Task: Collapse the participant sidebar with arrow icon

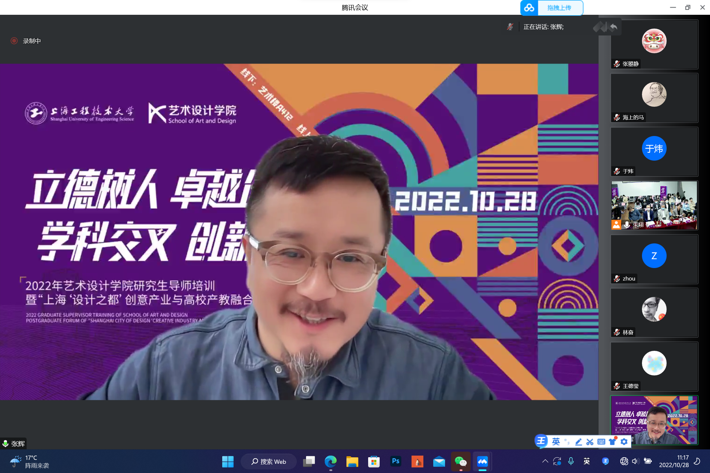Action: (613, 27)
